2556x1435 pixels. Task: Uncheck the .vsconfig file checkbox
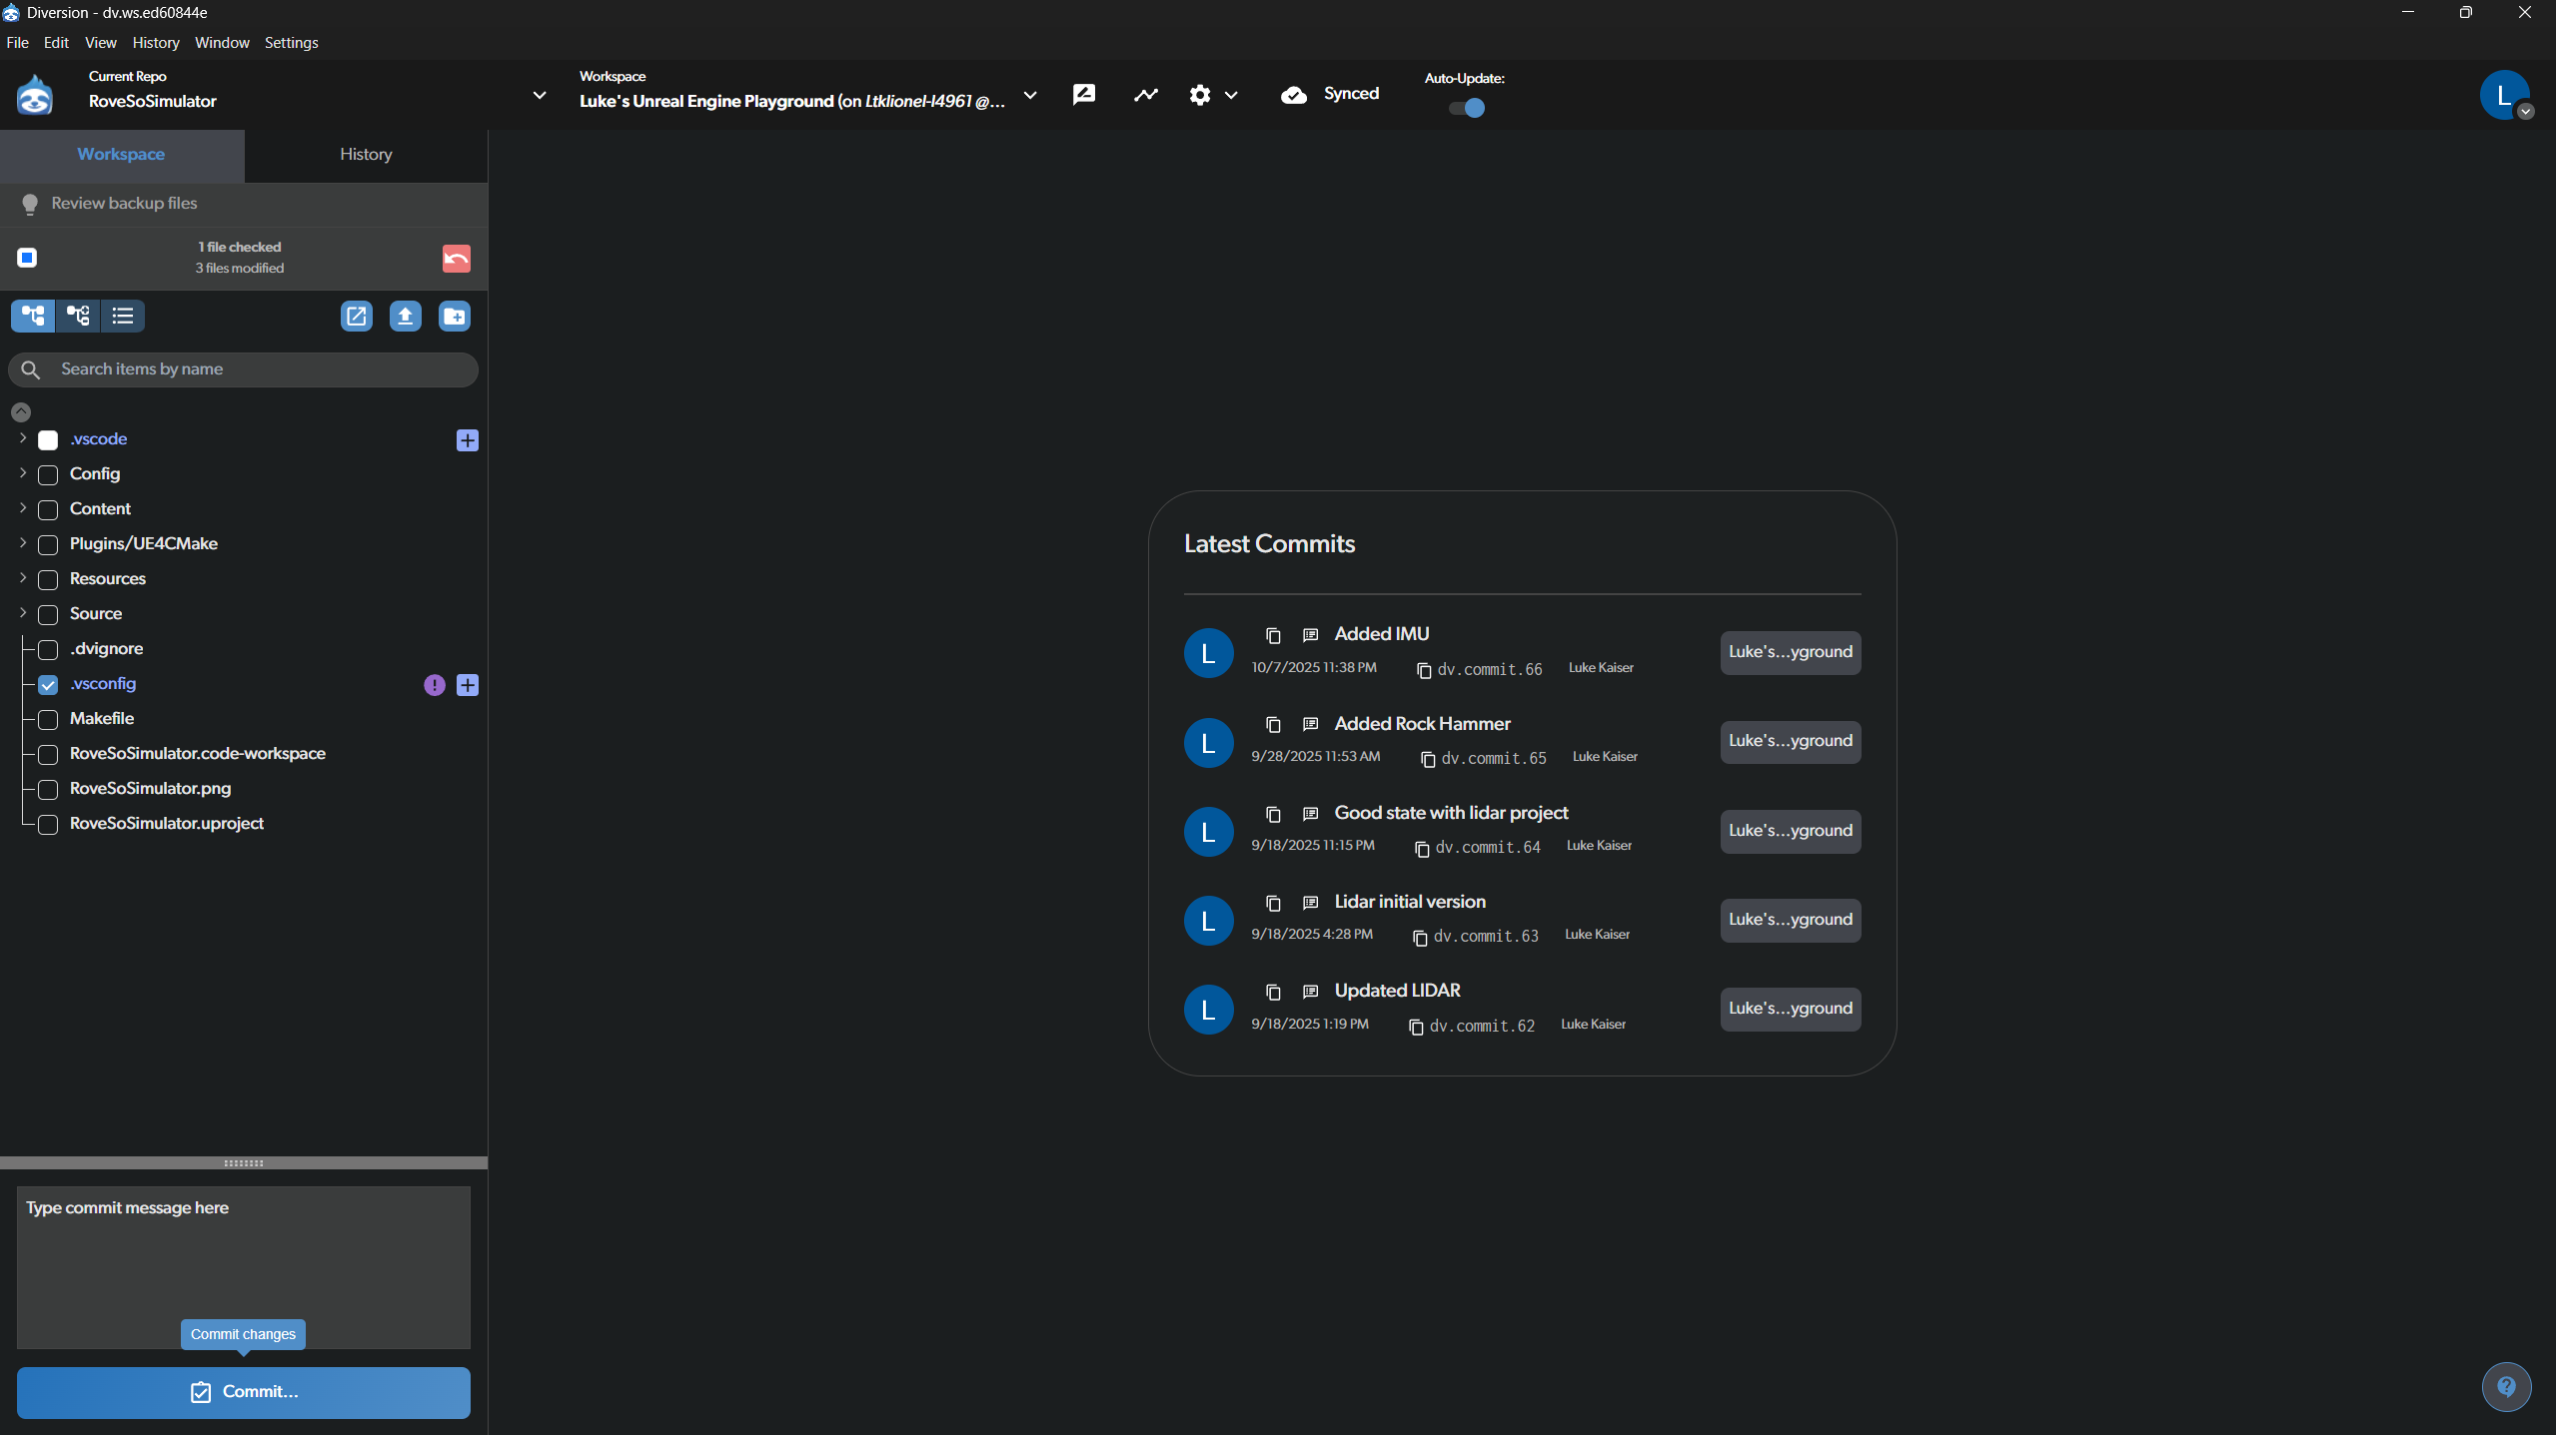point(48,685)
